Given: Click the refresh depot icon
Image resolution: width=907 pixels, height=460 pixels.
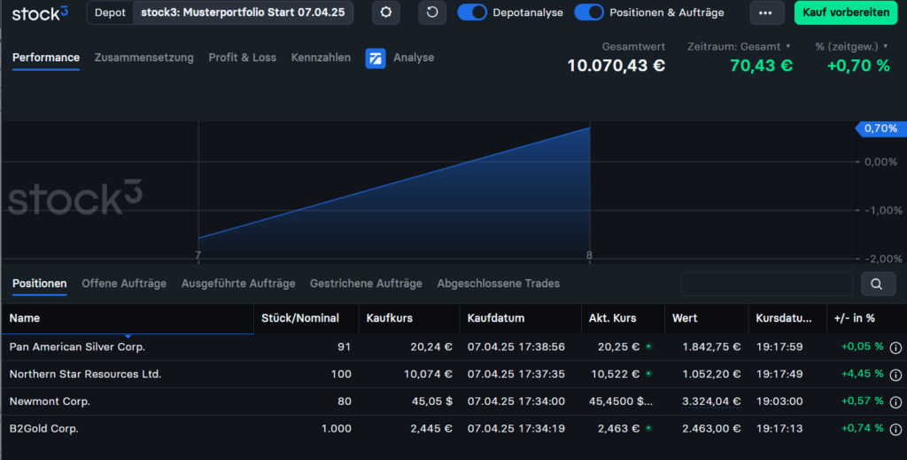Looking at the screenshot, I should click(x=432, y=12).
